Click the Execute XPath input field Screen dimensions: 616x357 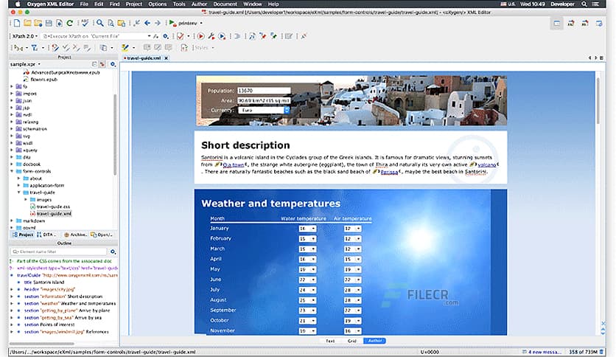pyautogui.click(x=97, y=36)
